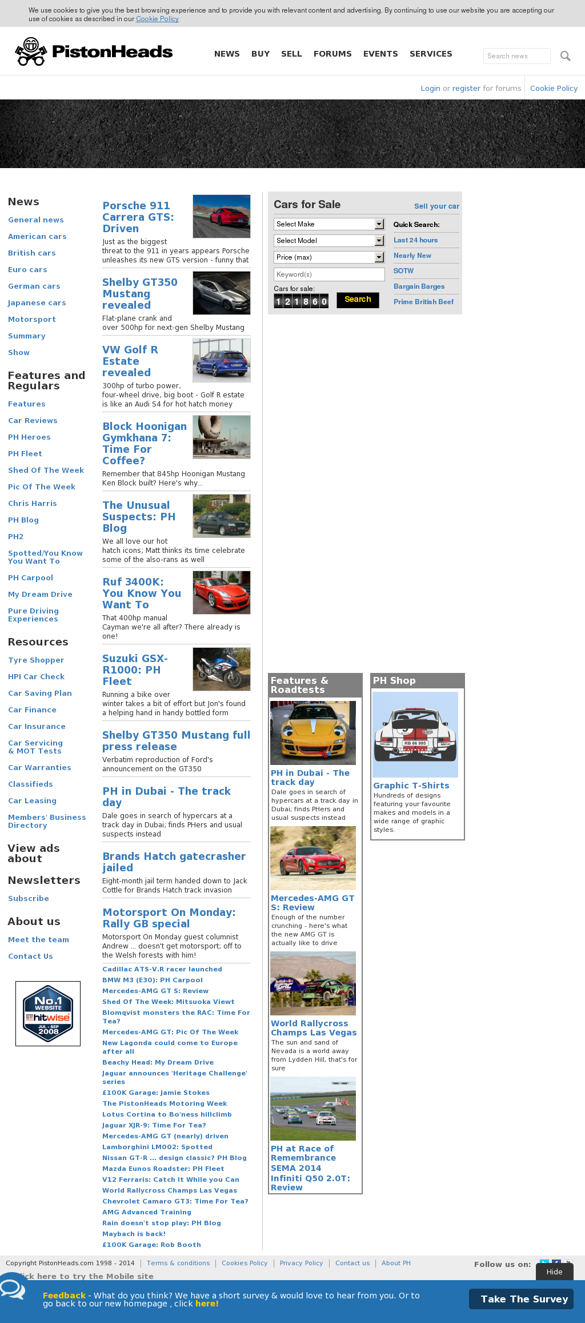Open the FORUMS menu
The height and width of the screenshot is (1323, 585).
click(332, 54)
